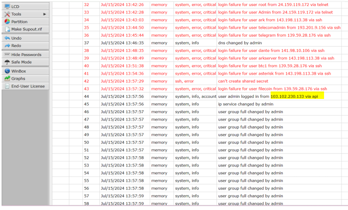Image resolution: width=348 pixels, height=210 pixels.
Task: Select log row number 53
Action: point(86,165)
